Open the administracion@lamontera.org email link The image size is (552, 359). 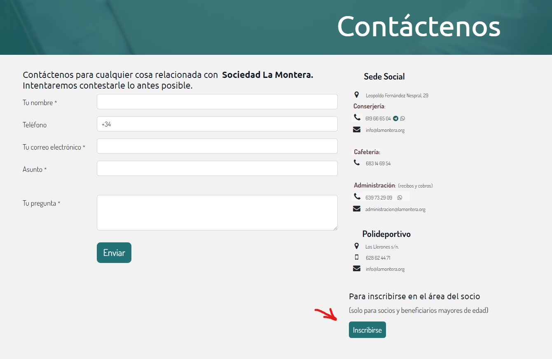coord(395,209)
